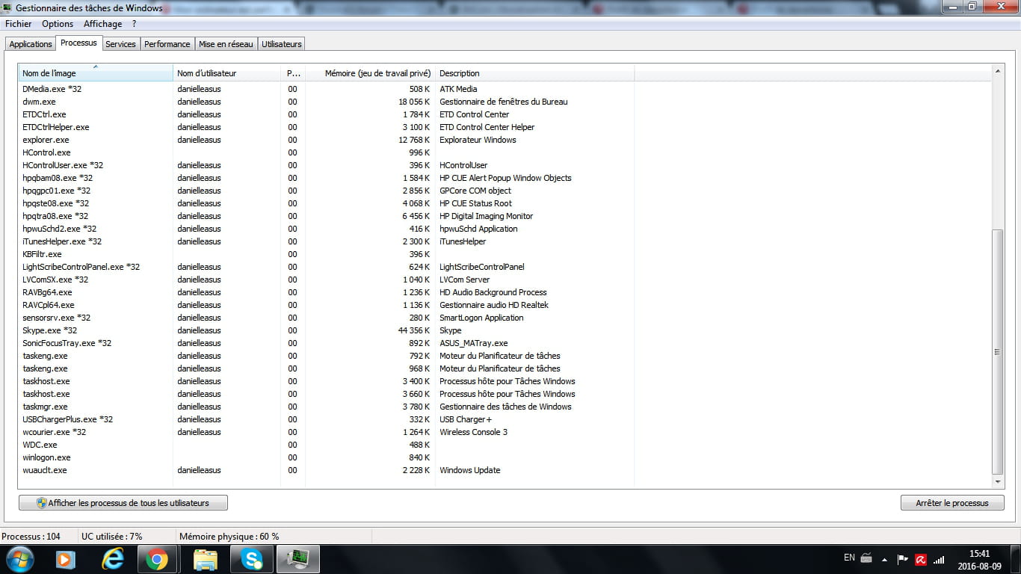Click the process list vertical scrollbar thumb
Image resolution: width=1021 pixels, height=574 pixels.
pos(998,351)
